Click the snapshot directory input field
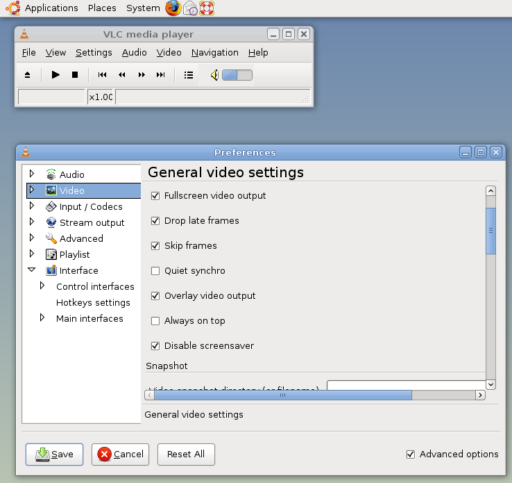Screen dimensions: 512x483 (x=407, y=385)
